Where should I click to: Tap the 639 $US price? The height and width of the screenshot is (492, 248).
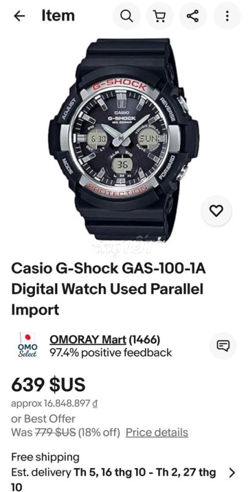(x=48, y=384)
